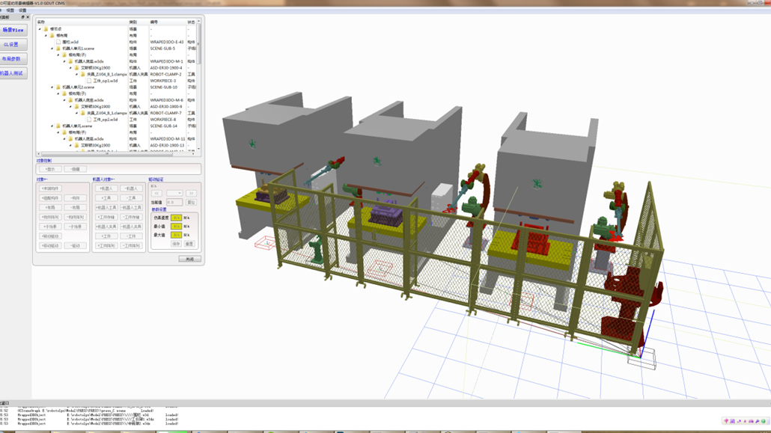Collapse the SCENE-SUB-14 scene node
Screen dimensions: 771x433
click(x=52, y=126)
